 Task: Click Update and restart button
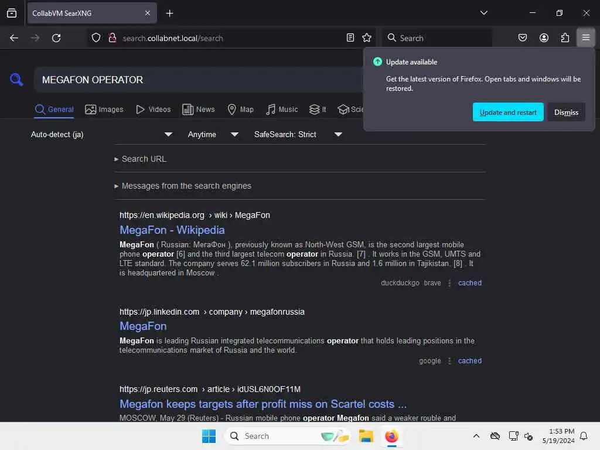tap(508, 112)
